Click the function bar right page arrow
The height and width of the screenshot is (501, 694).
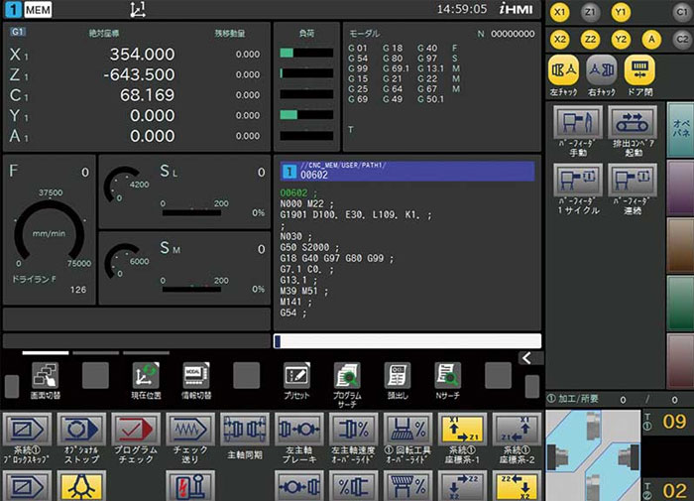point(532,386)
